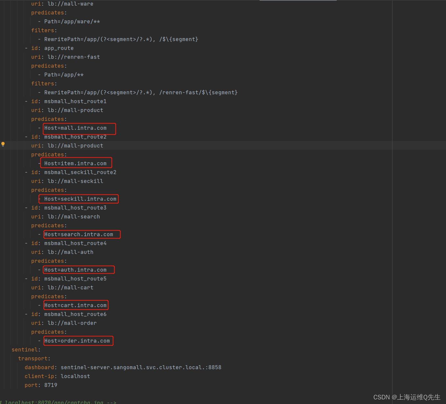446x404 pixels.
Task: Click the 'Path=/app/**' predicate line
Action: pyautogui.click(x=64, y=75)
